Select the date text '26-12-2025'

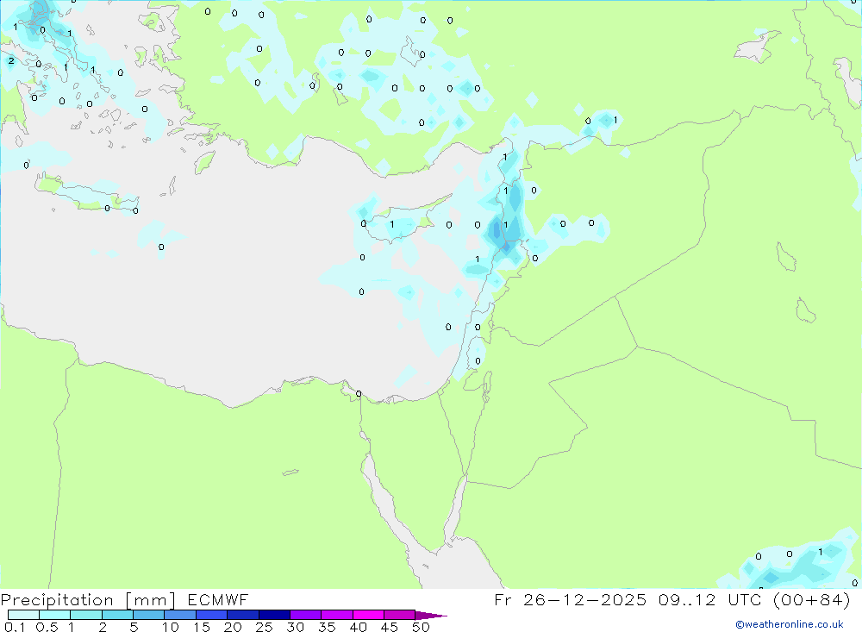[x=584, y=599]
